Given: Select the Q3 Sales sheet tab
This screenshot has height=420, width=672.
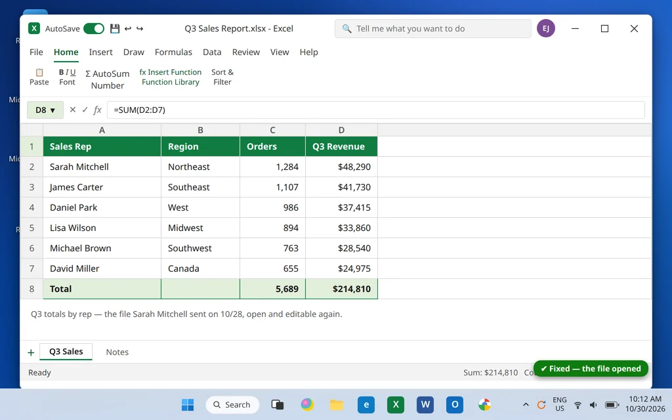Looking at the screenshot, I should coord(66,352).
